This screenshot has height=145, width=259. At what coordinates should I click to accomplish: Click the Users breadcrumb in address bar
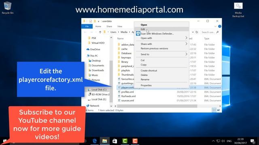click(113, 32)
